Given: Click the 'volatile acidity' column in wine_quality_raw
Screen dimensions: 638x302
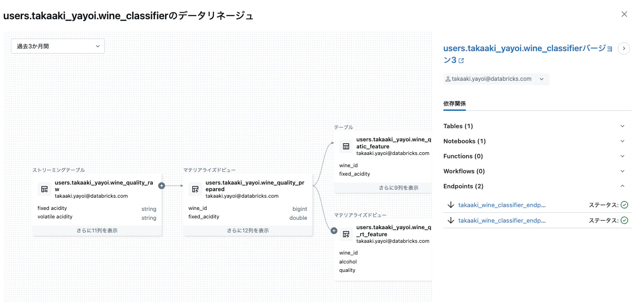Looking at the screenshot, I should coord(55,217).
